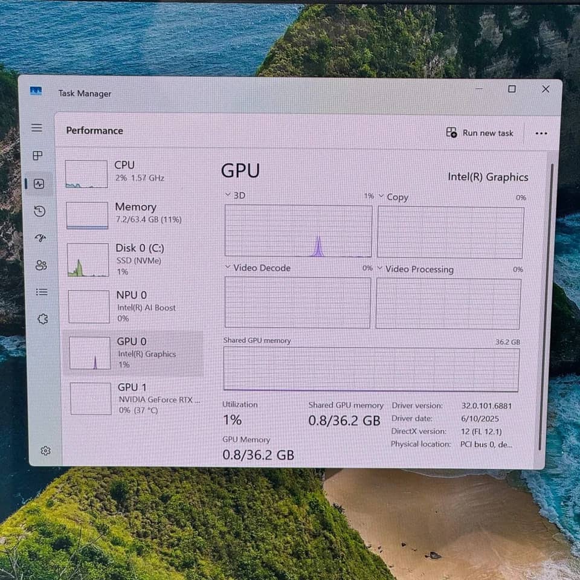Click the '2% 1.57 GHz' CPU text
The height and width of the screenshot is (580, 580).
point(140,178)
